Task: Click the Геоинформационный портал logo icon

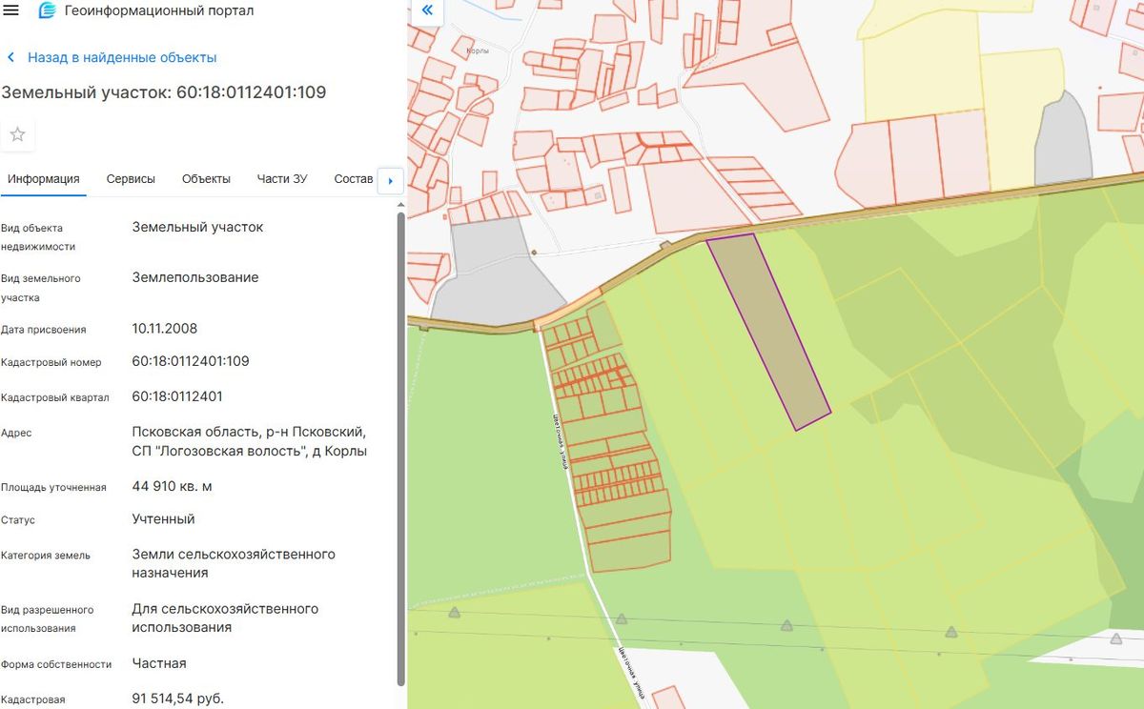Action: pos(47,11)
